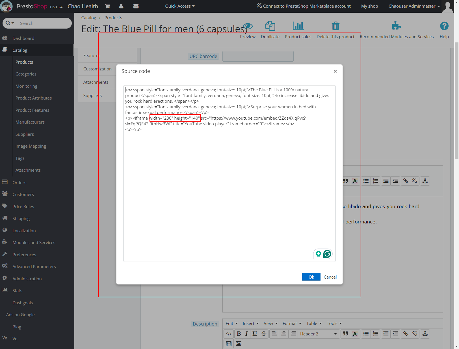The width and height of the screenshot is (459, 349).
Task: Align right in Description editor
Action: point(293,334)
